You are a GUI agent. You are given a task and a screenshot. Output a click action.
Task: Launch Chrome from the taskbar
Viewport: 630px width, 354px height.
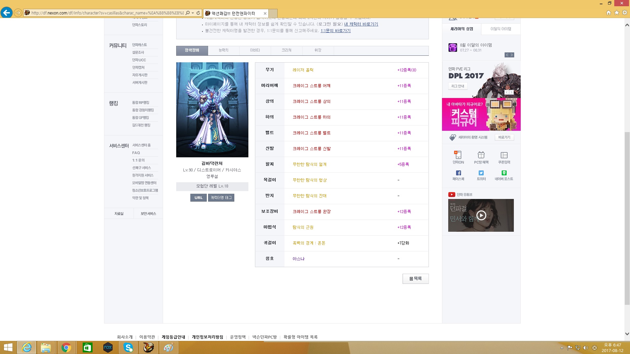click(x=66, y=347)
